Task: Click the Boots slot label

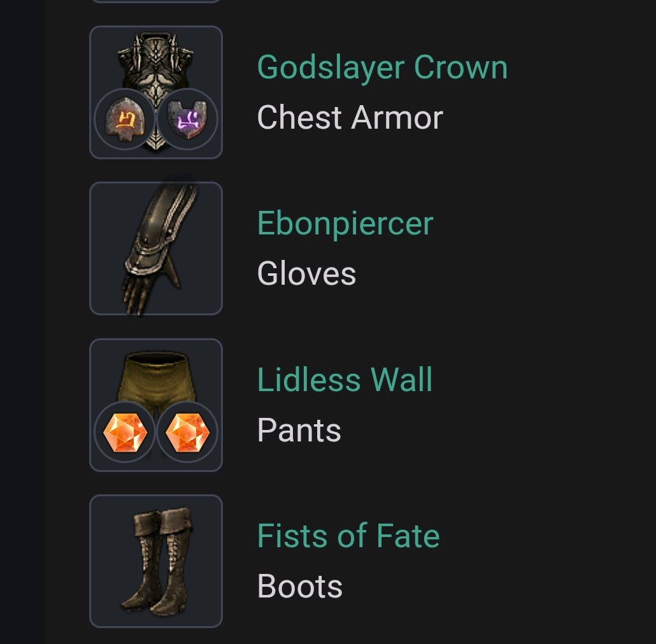Action: pos(300,587)
